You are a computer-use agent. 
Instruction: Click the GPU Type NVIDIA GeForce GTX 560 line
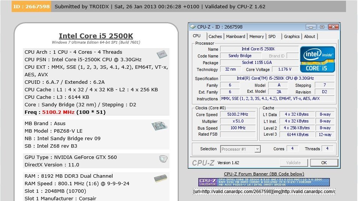point(71,157)
